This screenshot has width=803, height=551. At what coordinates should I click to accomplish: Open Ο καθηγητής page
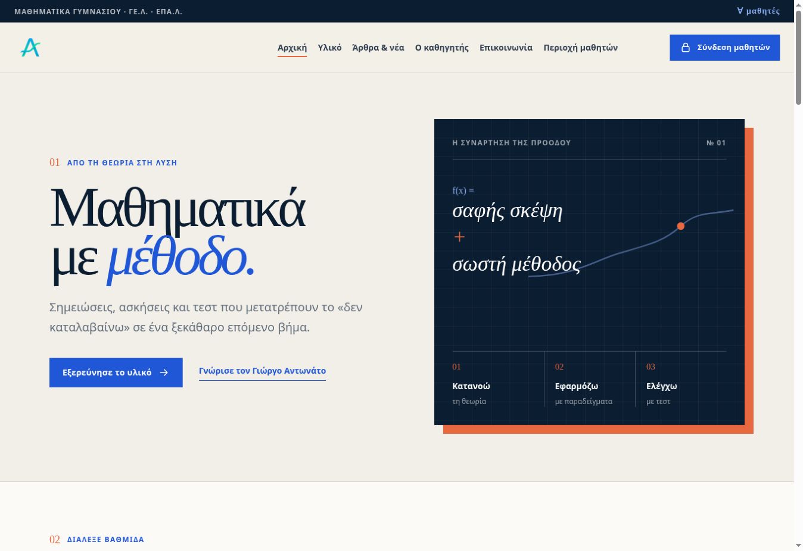pos(442,48)
